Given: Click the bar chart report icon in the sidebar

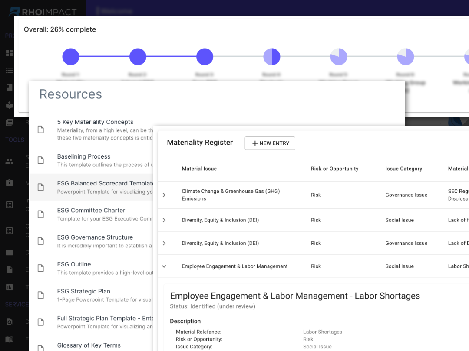Looking at the screenshot, I should [9, 287].
